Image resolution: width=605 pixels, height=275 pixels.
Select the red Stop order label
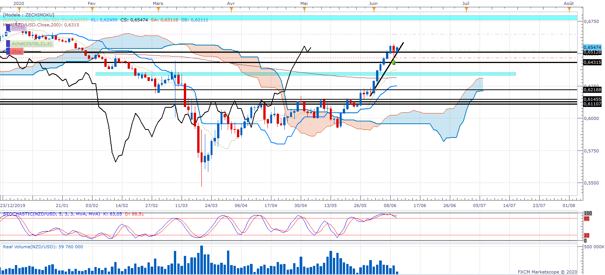point(17,51)
